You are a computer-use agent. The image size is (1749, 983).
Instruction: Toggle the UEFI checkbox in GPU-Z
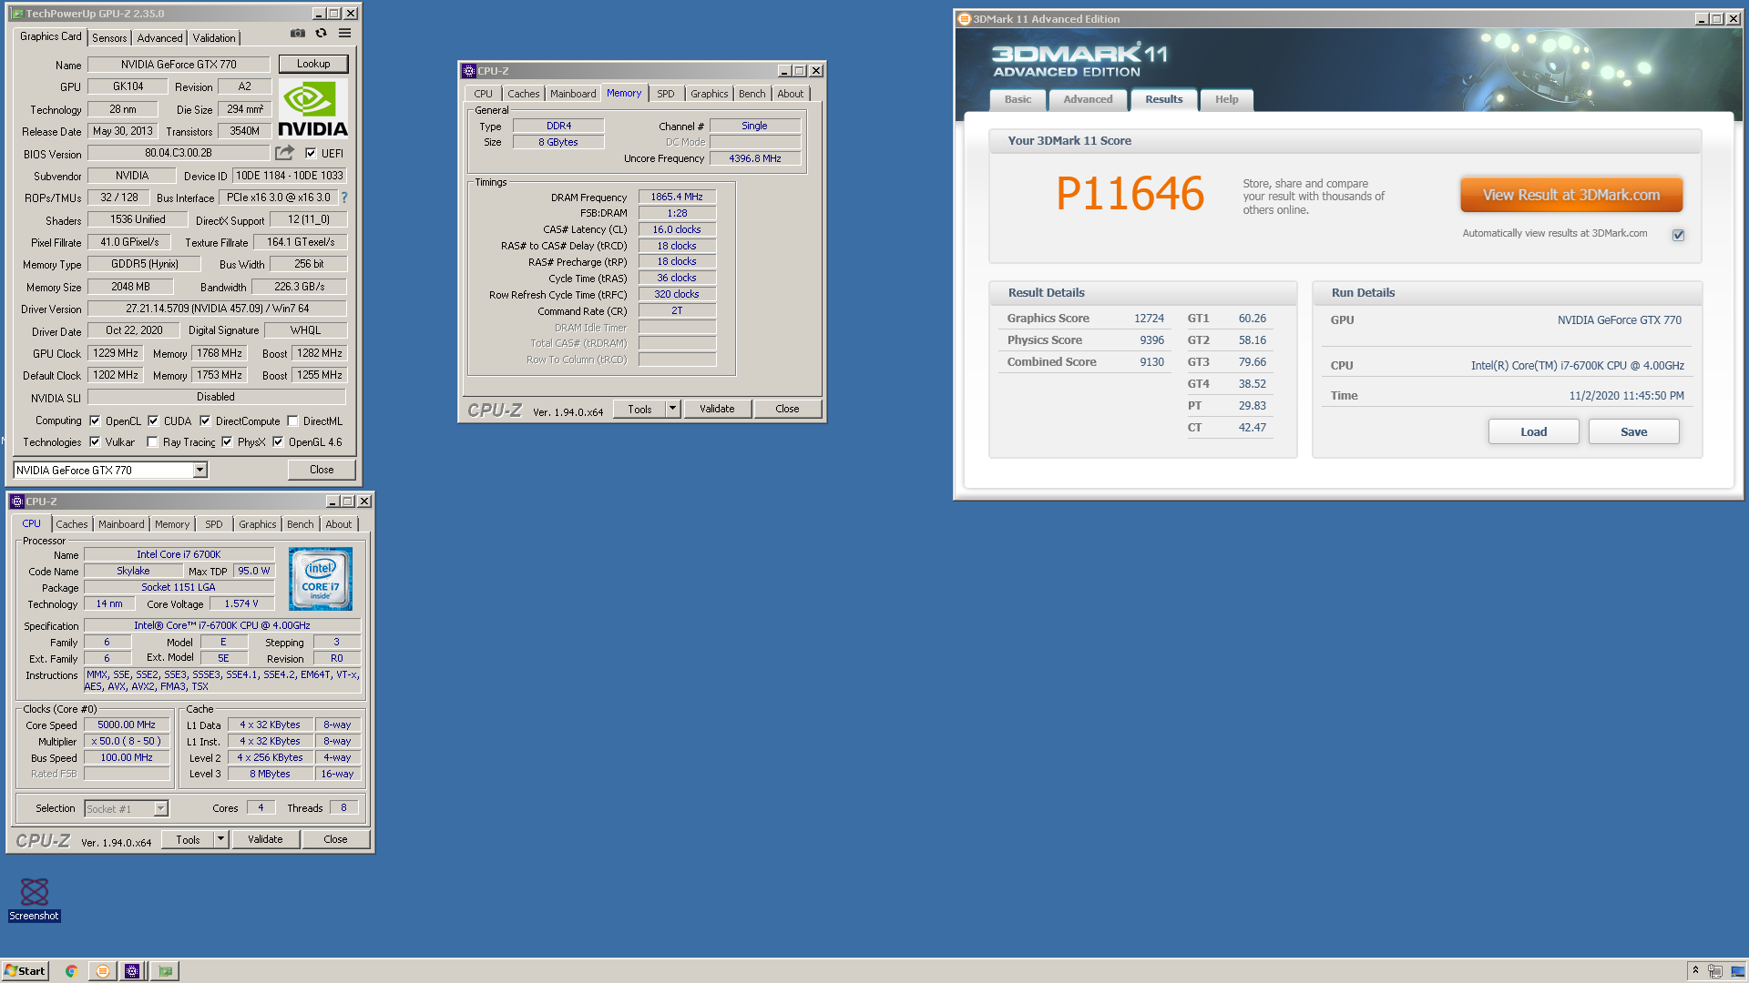311,153
